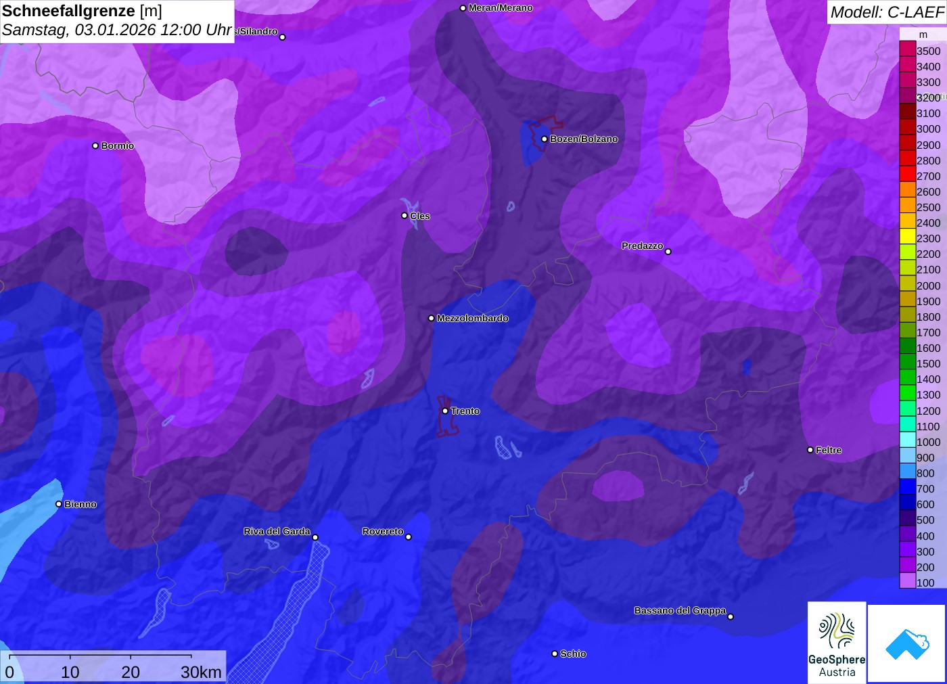Image resolution: width=947 pixels, height=684 pixels.
Task: Select the date line Samstag, 03.01.2026 12:00 Uhr
Action: tap(117, 30)
